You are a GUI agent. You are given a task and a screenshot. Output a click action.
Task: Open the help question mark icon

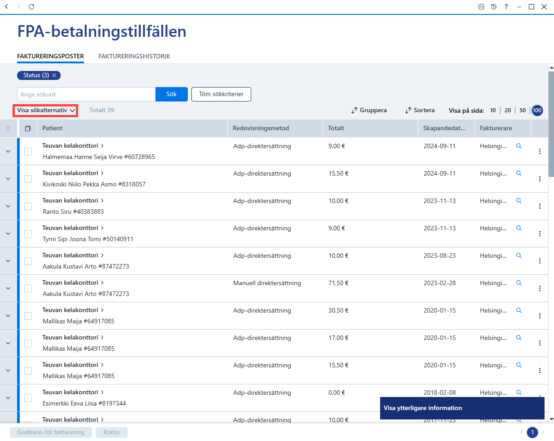click(506, 7)
